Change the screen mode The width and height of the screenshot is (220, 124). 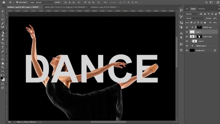tap(2, 88)
